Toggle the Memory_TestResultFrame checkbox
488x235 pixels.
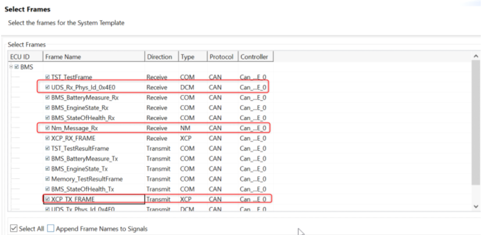(x=47, y=179)
